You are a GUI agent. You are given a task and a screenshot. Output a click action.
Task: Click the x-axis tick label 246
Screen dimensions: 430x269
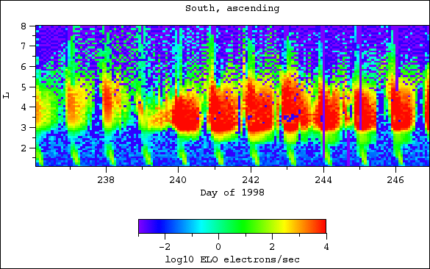pos(395,180)
